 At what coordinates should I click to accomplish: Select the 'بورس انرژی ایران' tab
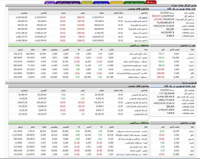pyautogui.click(x=99, y=3)
